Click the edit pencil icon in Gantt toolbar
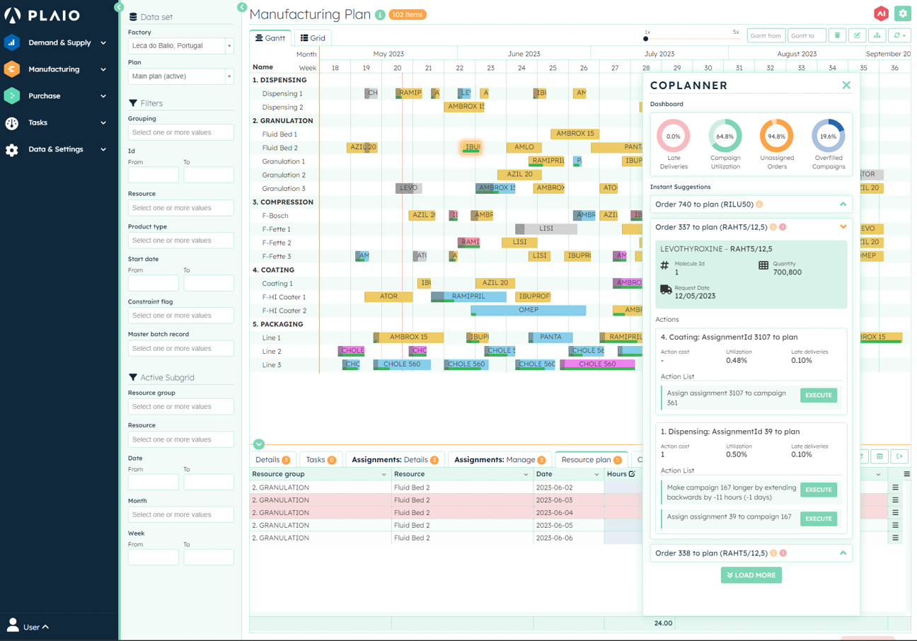 pos(857,35)
